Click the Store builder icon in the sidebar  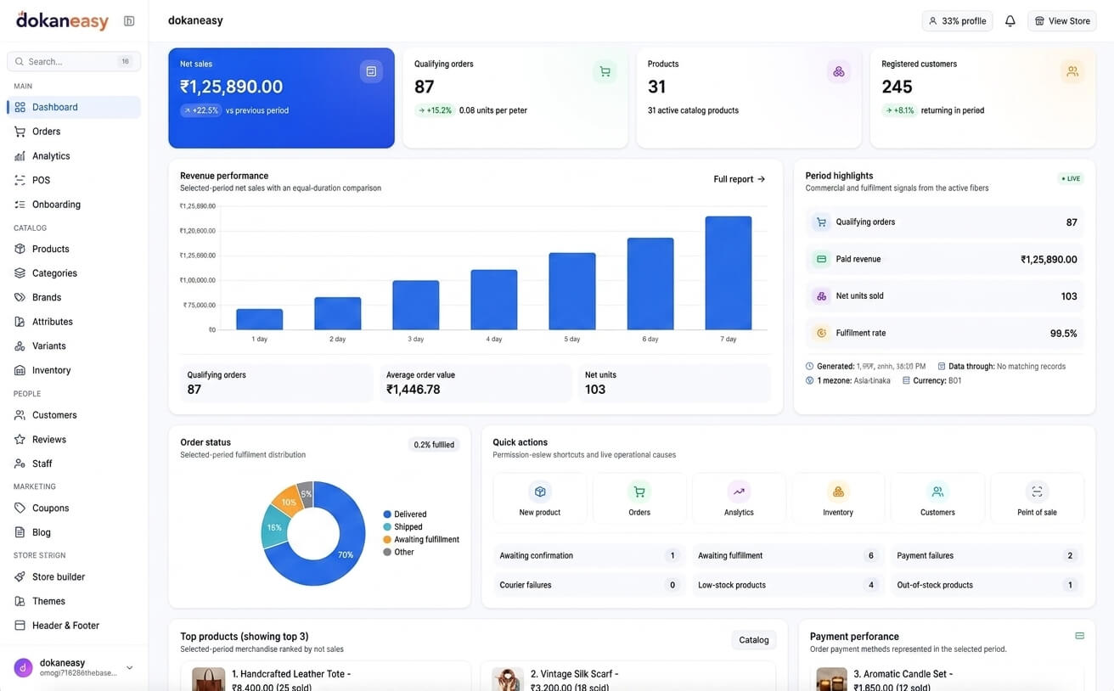pyautogui.click(x=20, y=576)
